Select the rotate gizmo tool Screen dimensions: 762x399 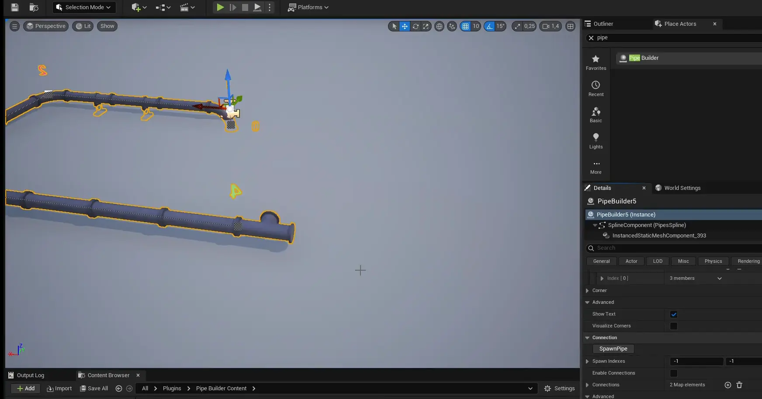point(416,26)
